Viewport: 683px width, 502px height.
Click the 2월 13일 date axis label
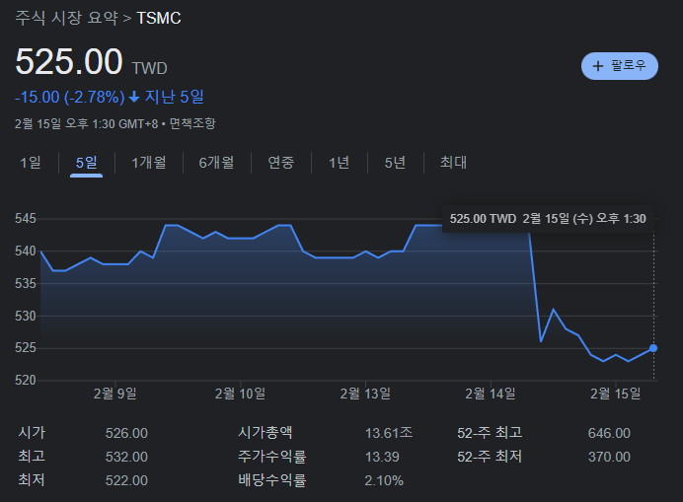point(365,394)
